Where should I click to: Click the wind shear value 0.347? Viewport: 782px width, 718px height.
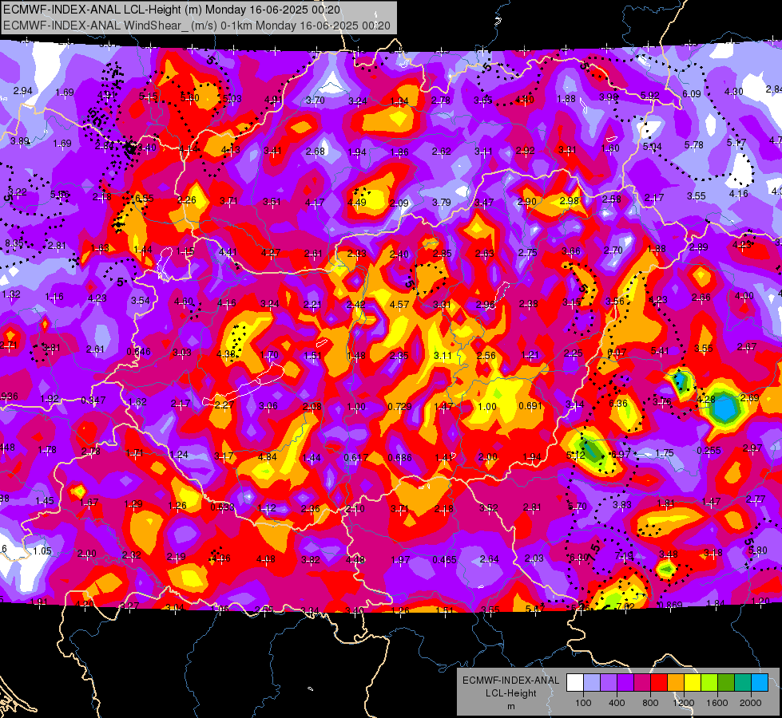pyautogui.click(x=93, y=400)
